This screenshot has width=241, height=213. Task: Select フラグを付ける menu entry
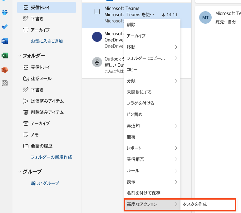pos(152,103)
